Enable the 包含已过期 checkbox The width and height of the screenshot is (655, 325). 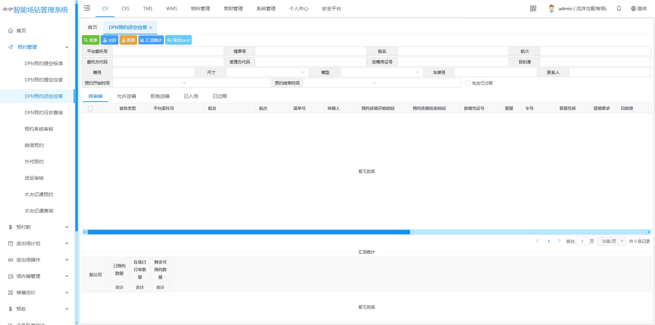468,83
